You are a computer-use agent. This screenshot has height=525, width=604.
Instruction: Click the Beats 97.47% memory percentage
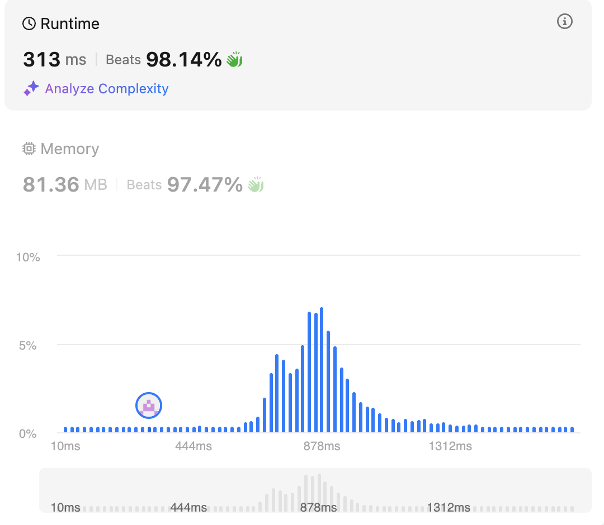[185, 184]
